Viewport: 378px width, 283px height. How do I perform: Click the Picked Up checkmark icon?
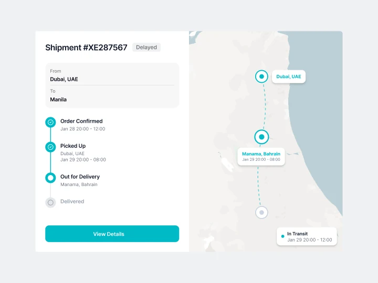[x=50, y=147]
